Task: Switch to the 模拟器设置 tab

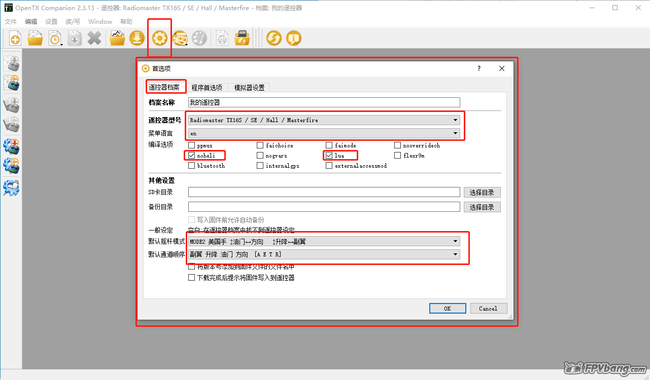Action: 249,88
